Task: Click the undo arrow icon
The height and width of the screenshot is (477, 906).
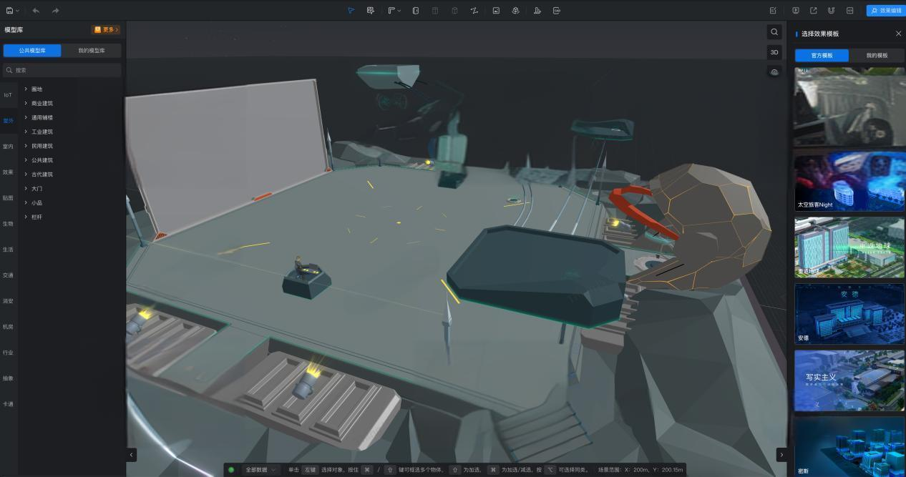Action: [36, 11]
